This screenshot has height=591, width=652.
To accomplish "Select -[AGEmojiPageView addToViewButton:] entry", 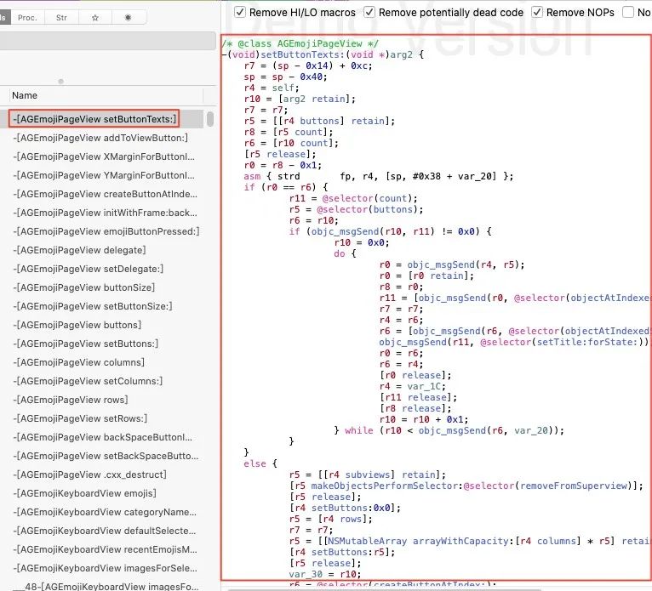I will pos(100,138).
